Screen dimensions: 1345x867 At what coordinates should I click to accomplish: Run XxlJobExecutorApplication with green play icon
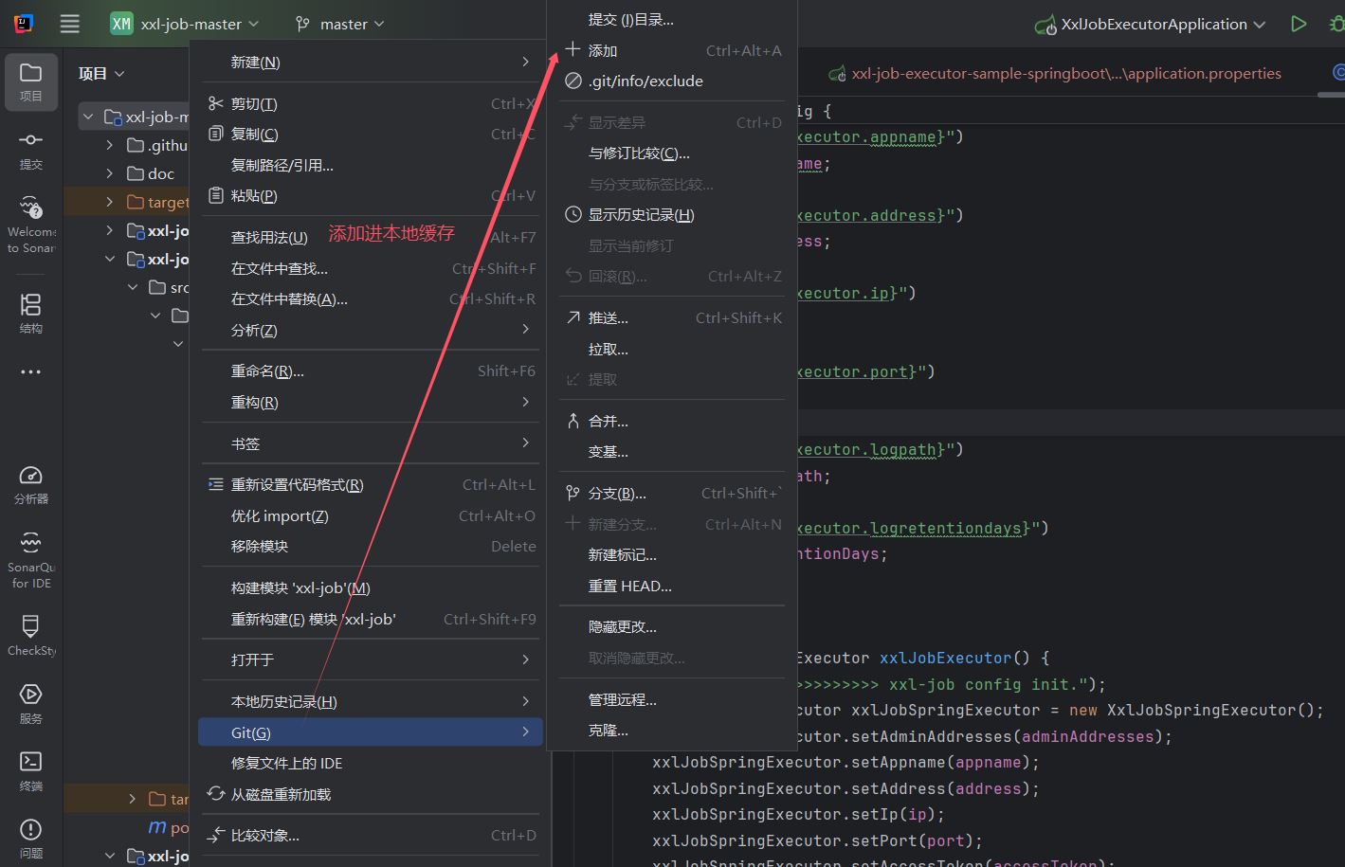pyautogui.click(x=1299, y=24)
